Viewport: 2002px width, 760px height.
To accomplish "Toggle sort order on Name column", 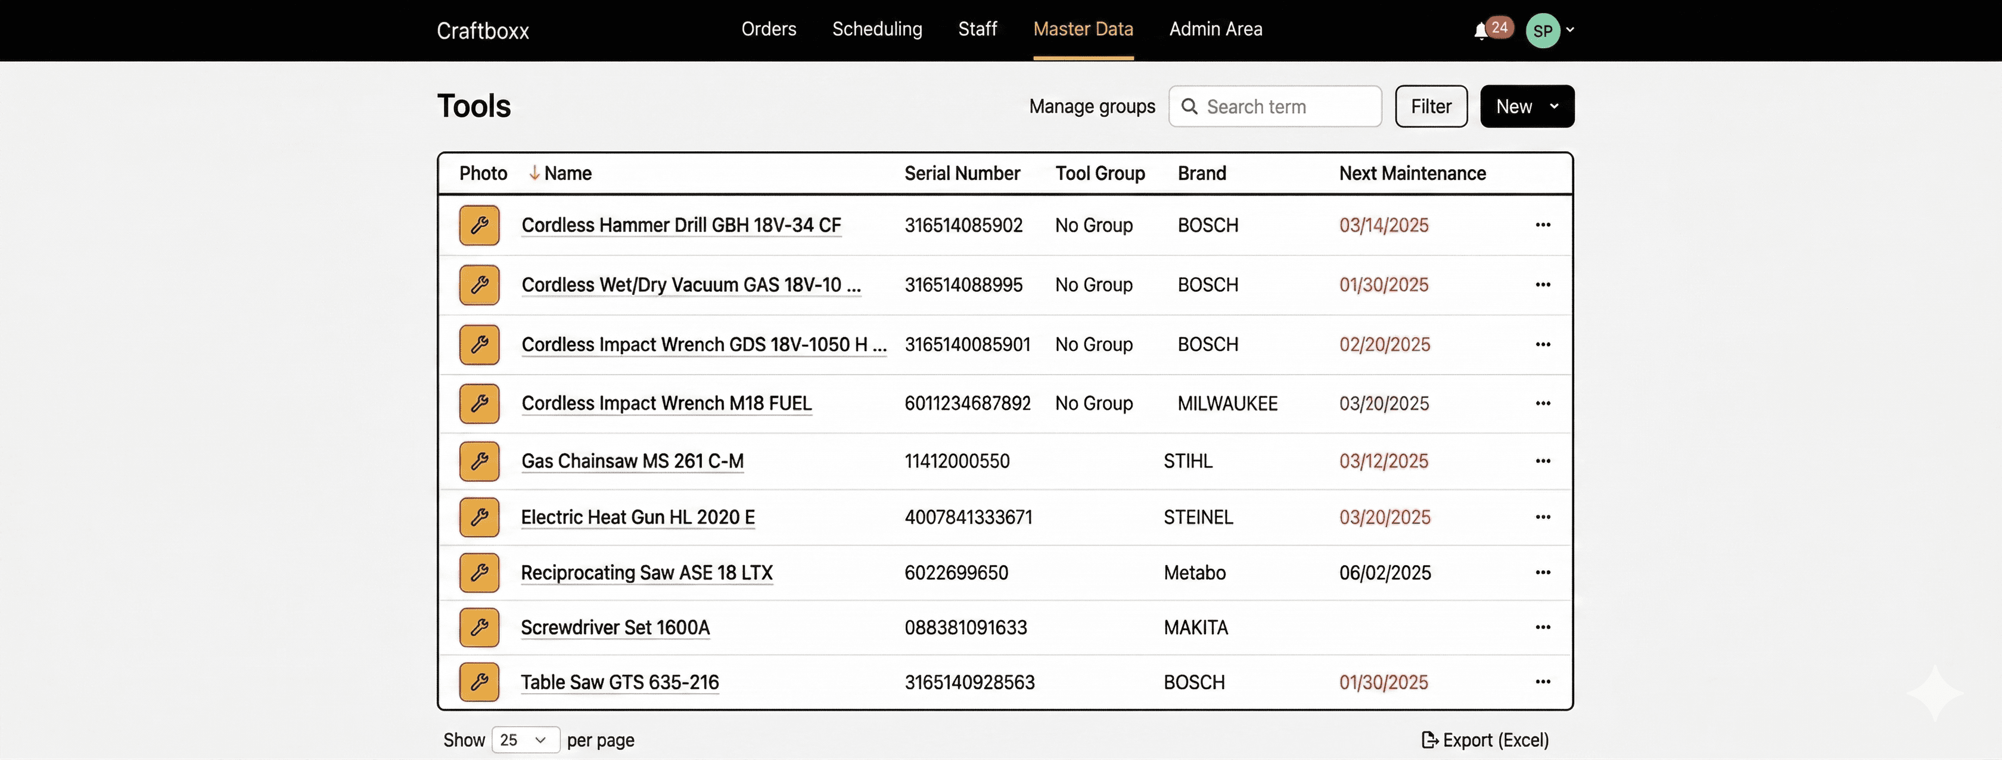I will 567,173.
